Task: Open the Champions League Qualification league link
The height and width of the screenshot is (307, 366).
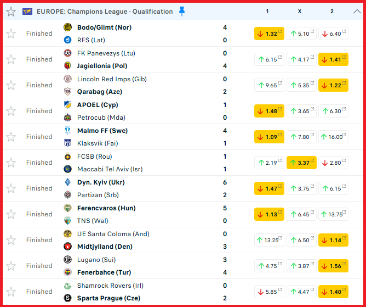Action: [x=104, y=12]
